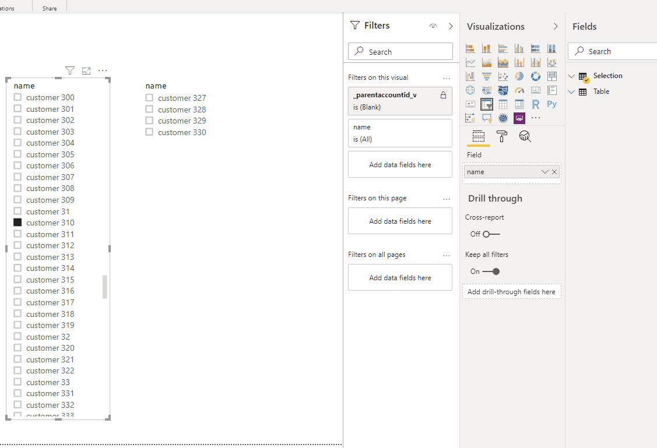Expand the Table entry in Fields
Viewport: 657px width, 448px height.
point(571,91)
